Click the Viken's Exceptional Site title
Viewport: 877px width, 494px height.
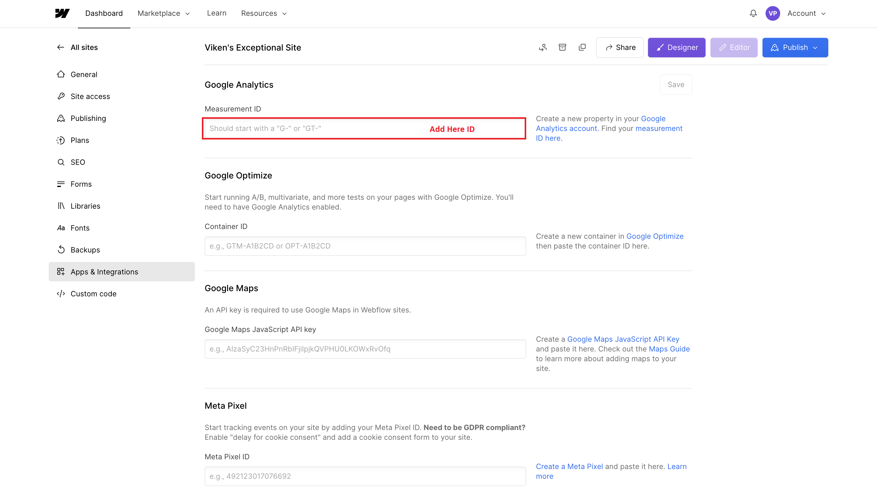[253, 48]
